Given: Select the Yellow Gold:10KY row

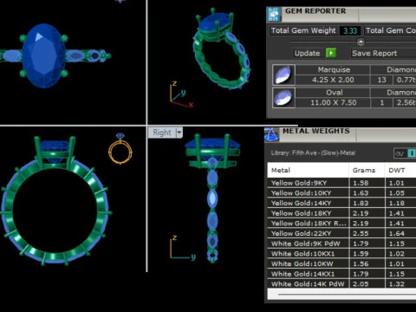Looking at the screenshot, I should (x=341, y=193).
